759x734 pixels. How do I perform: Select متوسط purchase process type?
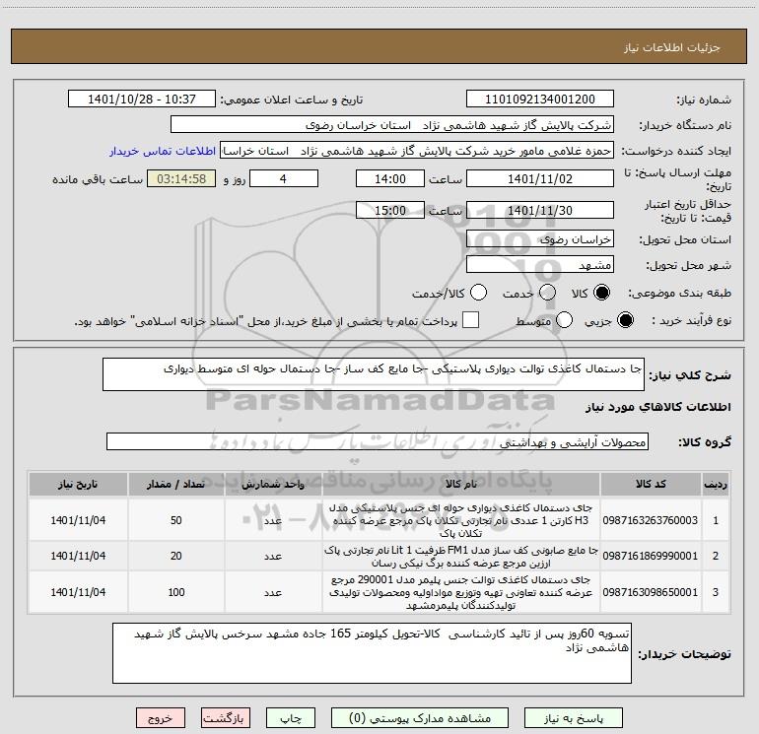565,320
